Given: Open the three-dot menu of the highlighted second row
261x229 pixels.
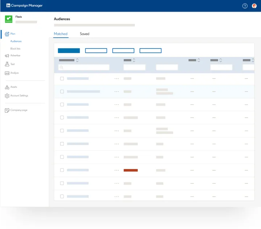Looking at the screenshot, I should (x=116, y=92).
